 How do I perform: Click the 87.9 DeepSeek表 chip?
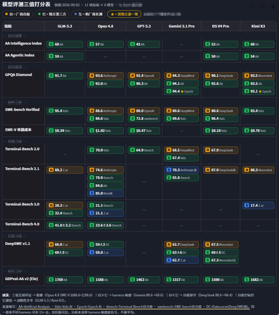(221, 170)
